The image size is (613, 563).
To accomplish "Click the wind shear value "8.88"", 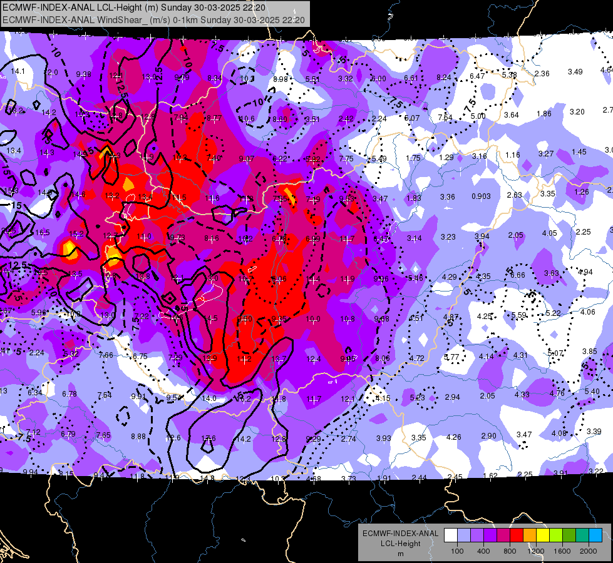I will [x=138, y=437].
